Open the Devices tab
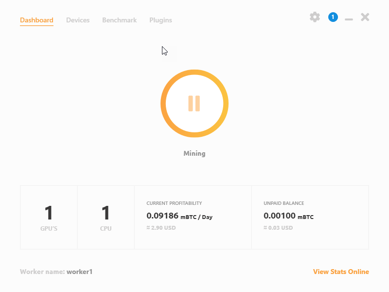The width and height of the screenshot is (389, 292). click(x=78, y=20)
